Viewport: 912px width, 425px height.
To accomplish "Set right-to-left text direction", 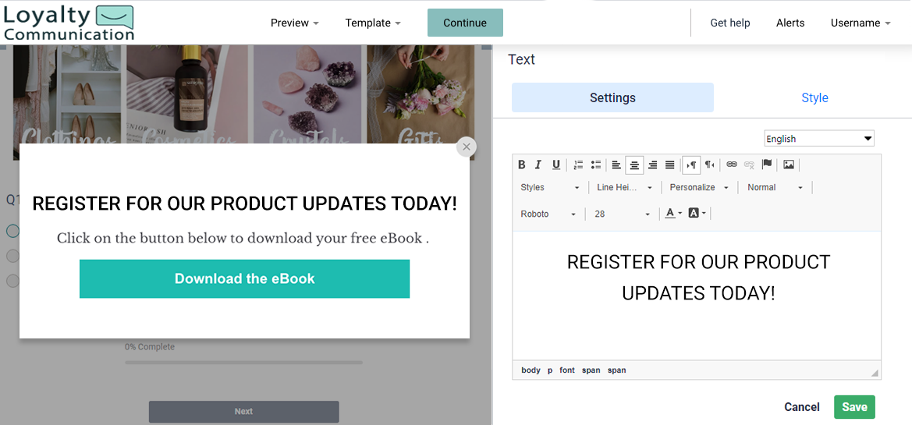I will (x=710, y=165).
